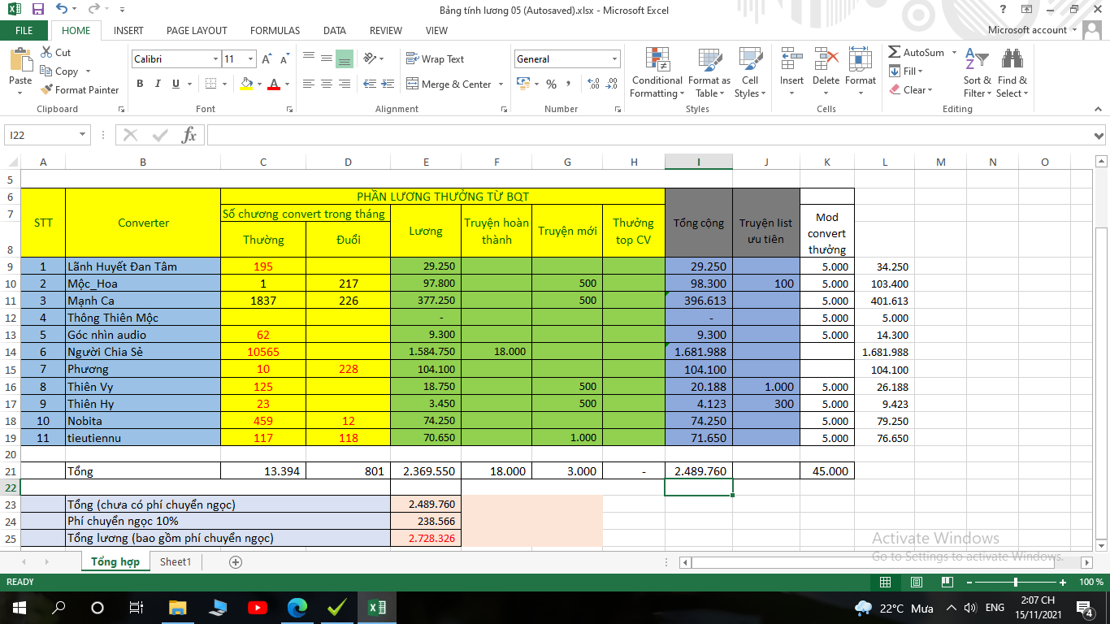The width and height of the screenshot is (1110, 624).
Task: Open the Calibri font name dropdown
Action: point(215,59)
